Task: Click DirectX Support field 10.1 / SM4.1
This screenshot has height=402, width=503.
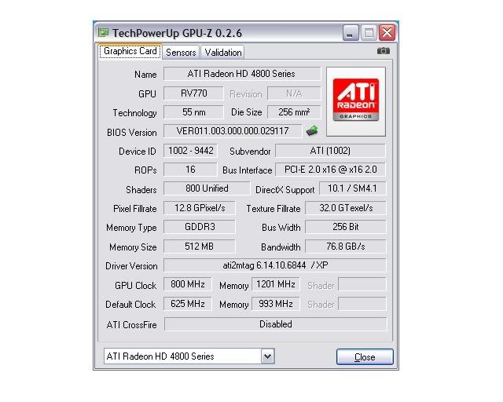Action: 352,188
